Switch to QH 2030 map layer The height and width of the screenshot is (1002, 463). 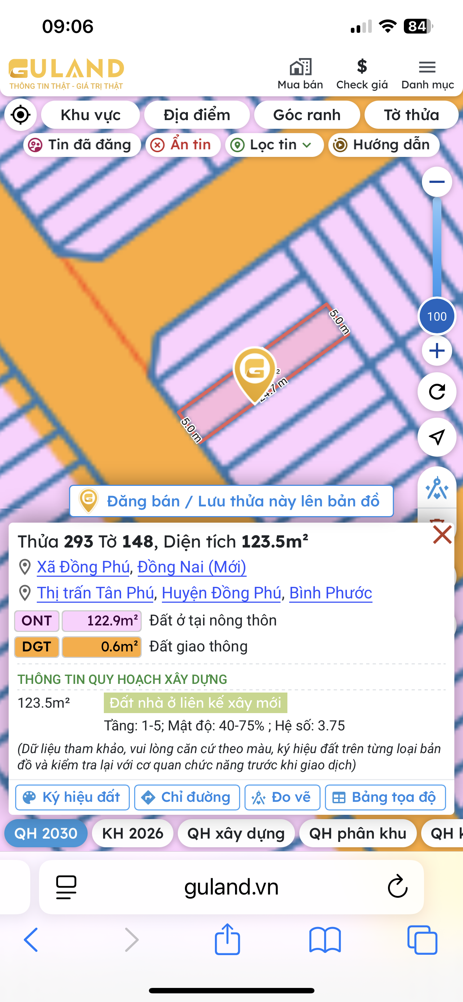click(46, 833)
